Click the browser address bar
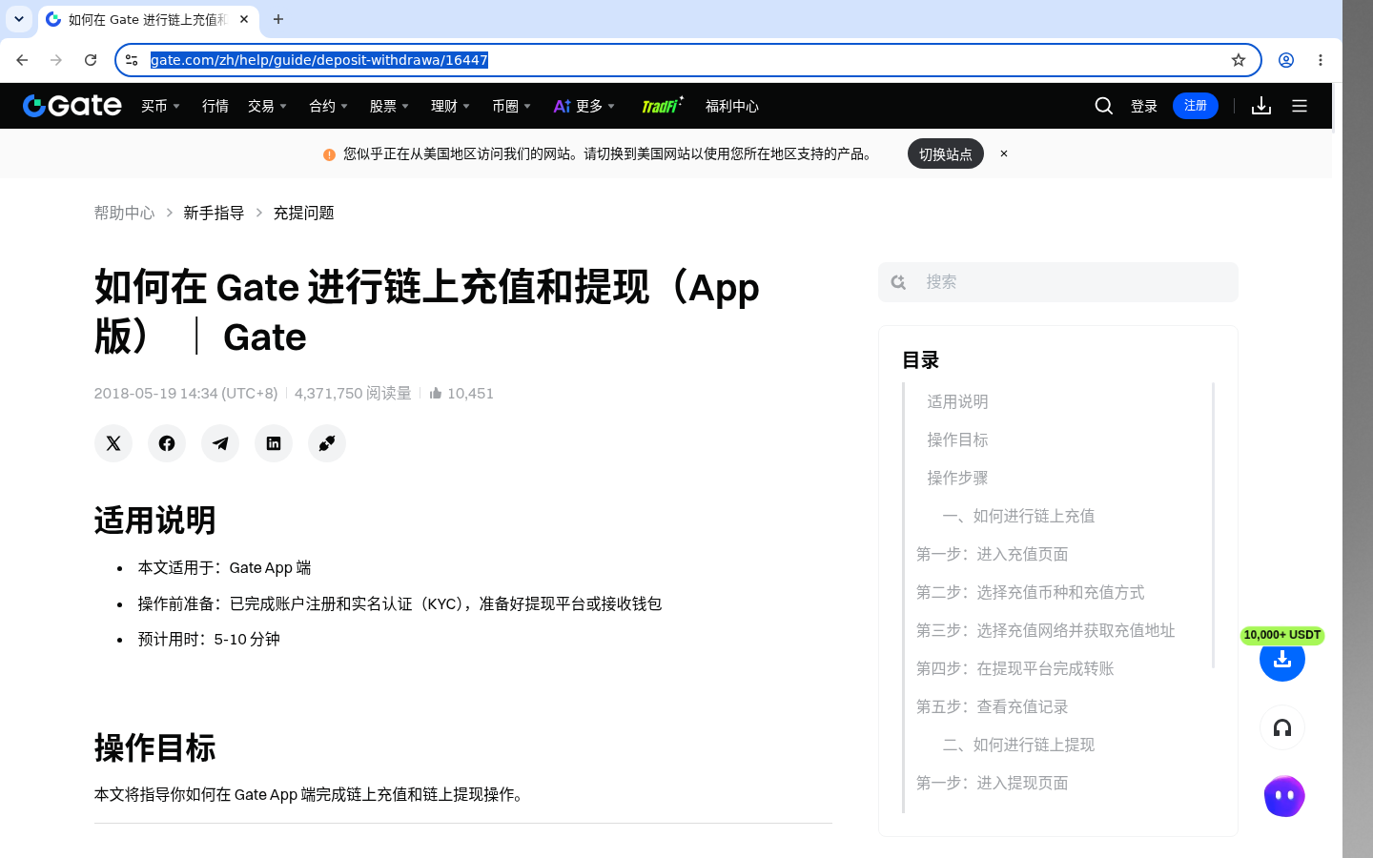 (x=686, y=60)
